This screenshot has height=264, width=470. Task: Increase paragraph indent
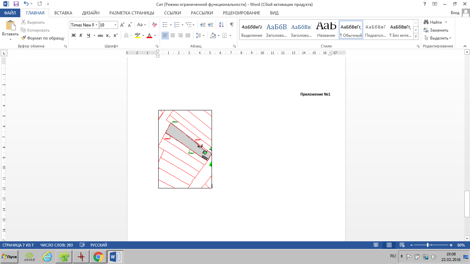click(211, 25)
